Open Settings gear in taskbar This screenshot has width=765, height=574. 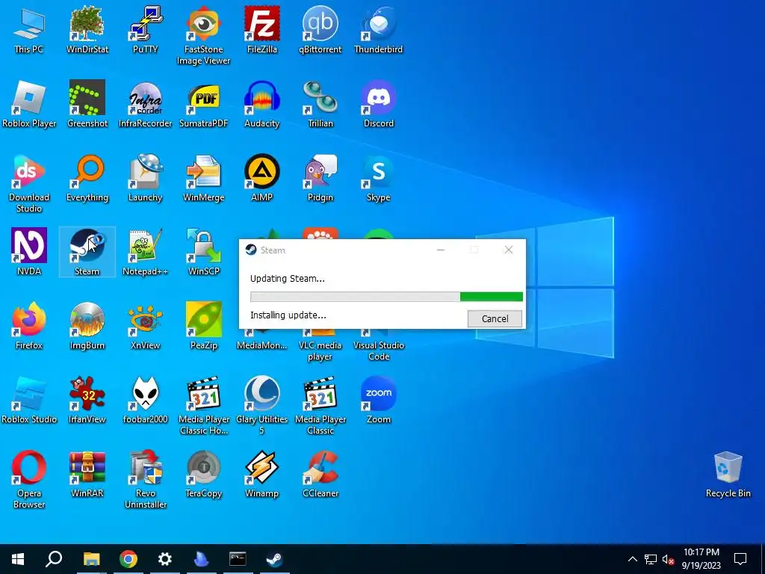click(x=165, y=559)
